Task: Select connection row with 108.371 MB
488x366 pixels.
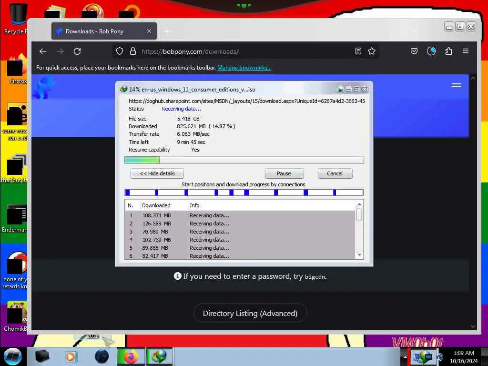Action: point(240,215)
